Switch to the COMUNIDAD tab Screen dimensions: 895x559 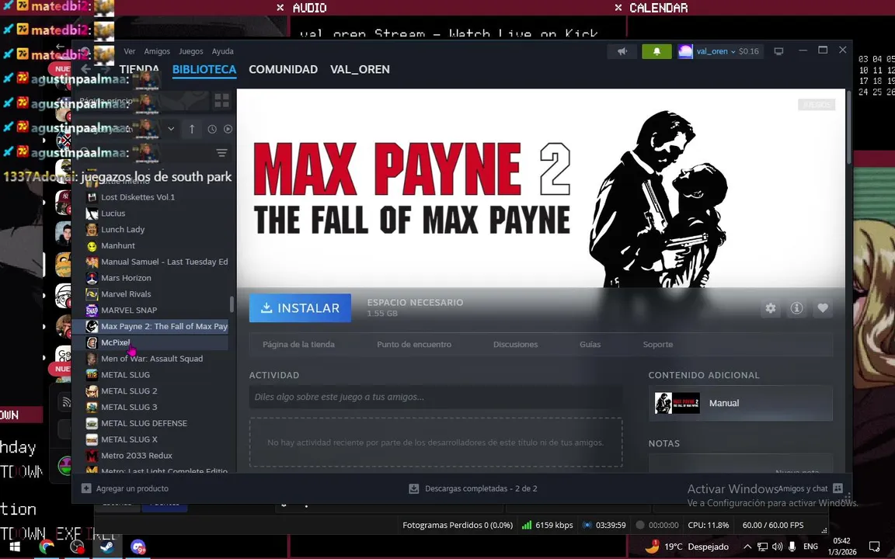coord(283,70)
